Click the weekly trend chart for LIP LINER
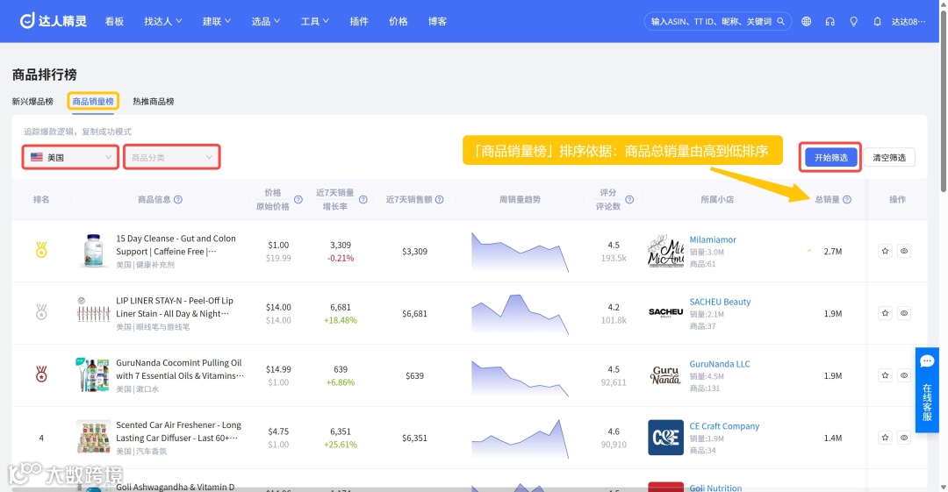This screenshot has width=948, height=492. pyautogui.click(x=520, y=314)
